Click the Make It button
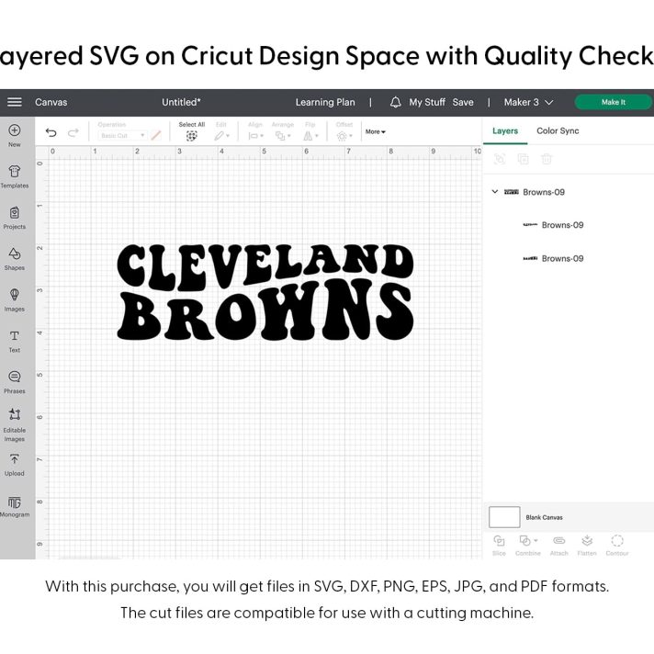654x654 pixels. pos(614,102)
